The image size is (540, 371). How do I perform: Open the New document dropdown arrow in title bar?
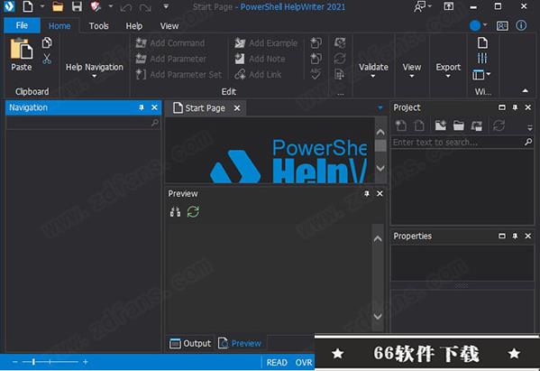(42, 6)
